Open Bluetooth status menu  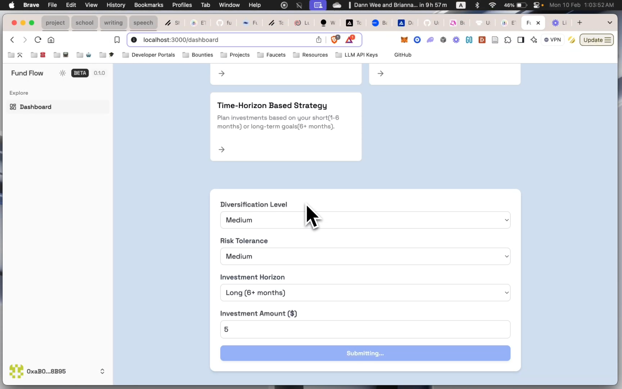[x=477, y=5]
